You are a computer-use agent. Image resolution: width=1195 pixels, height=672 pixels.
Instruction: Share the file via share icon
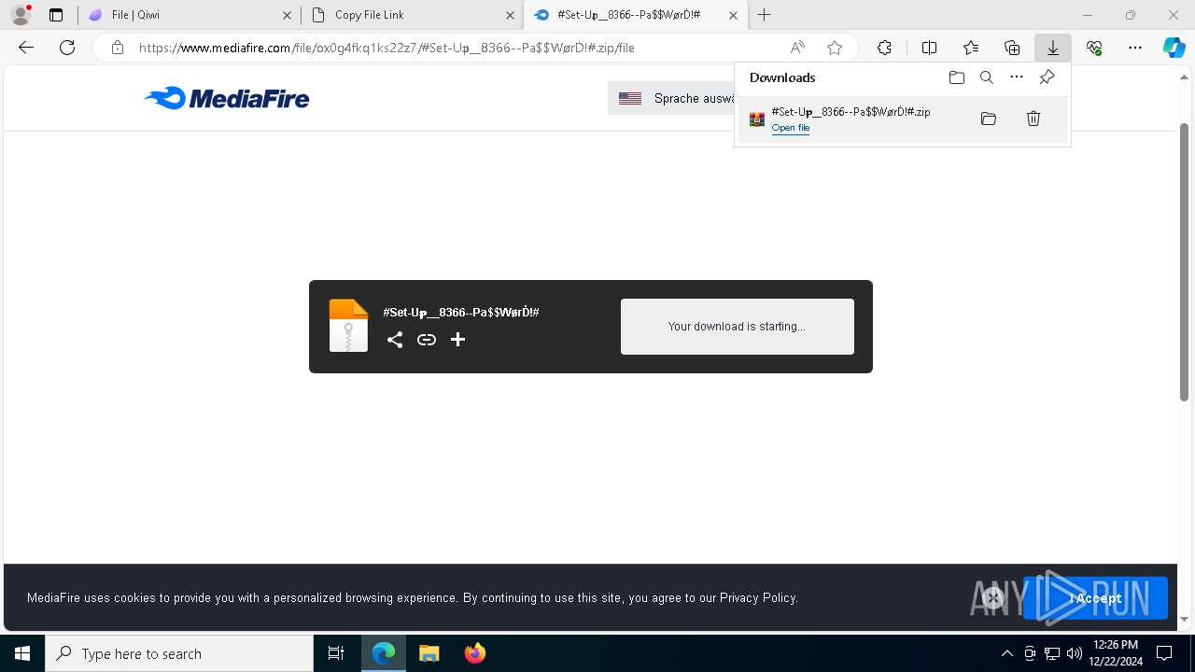pos(395,340)
